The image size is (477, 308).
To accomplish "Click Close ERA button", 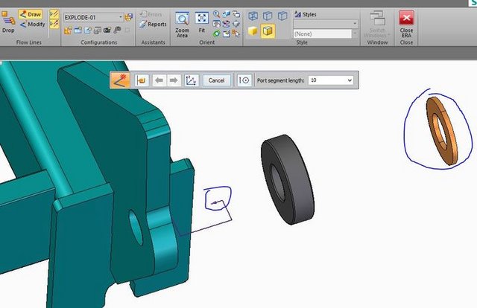I will 406,24.
